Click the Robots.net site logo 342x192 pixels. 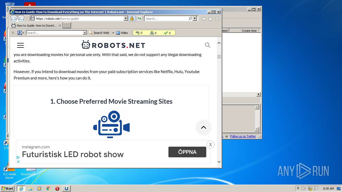113,45
